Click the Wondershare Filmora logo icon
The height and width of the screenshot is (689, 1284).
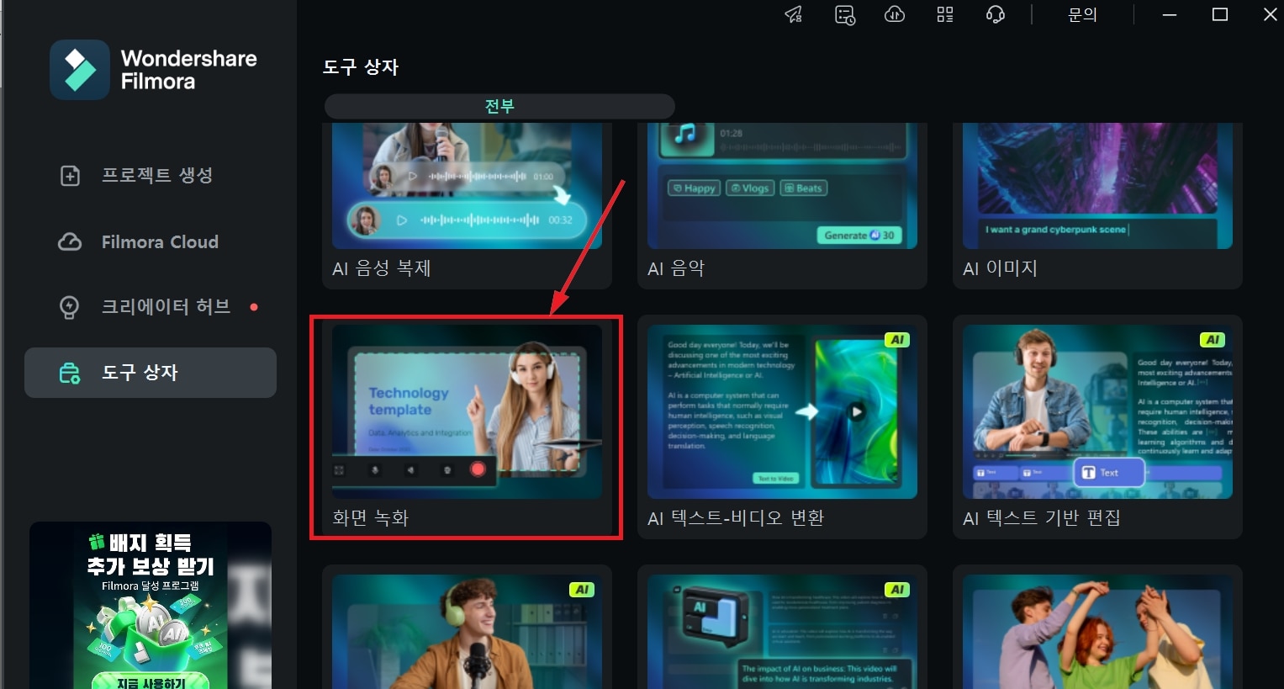(80, 70)
